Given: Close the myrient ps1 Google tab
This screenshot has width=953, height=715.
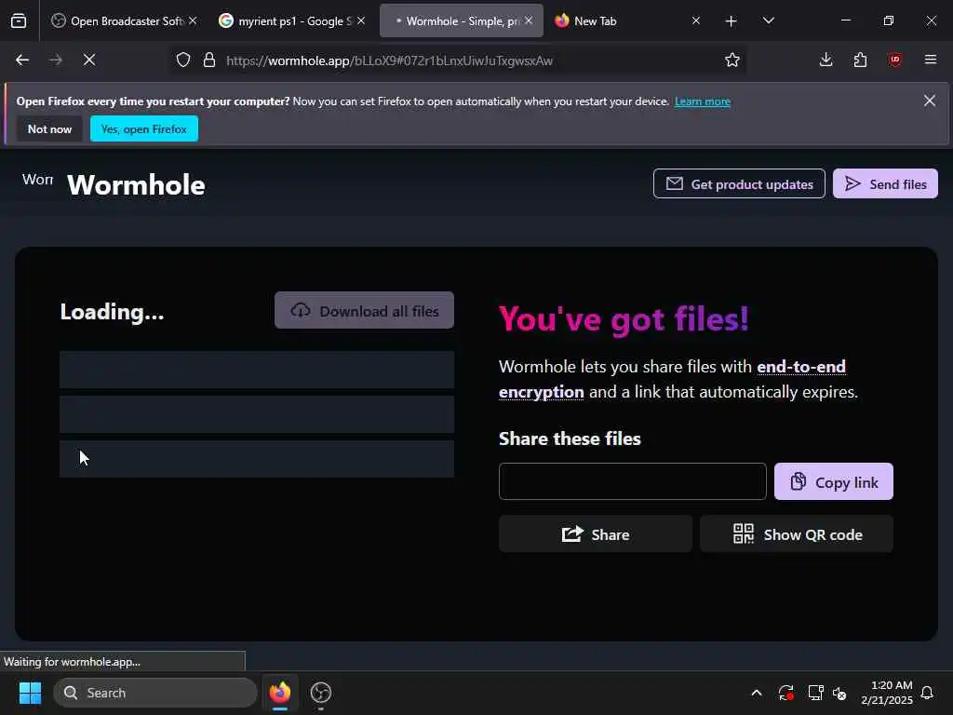Looking at the screenshot, I should coord(361,20).
